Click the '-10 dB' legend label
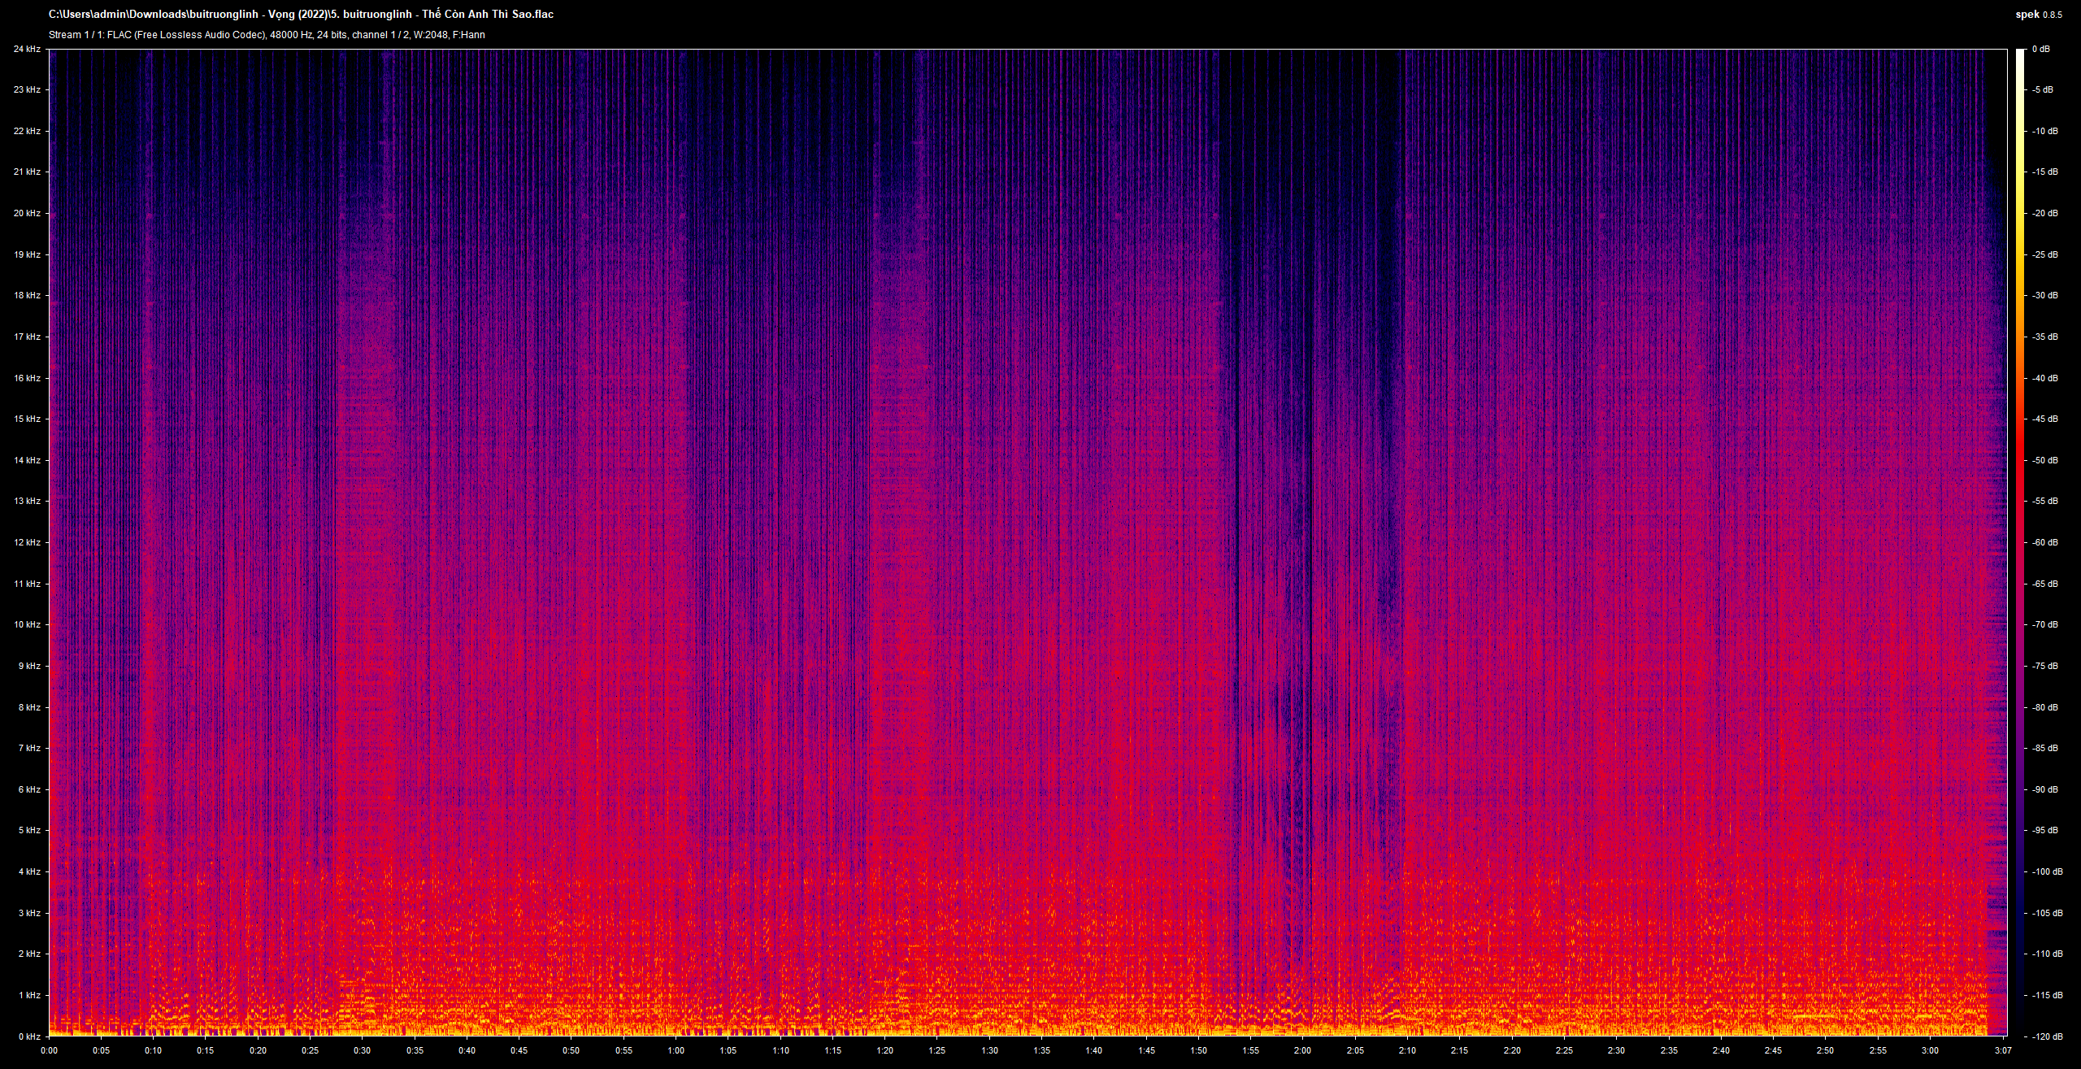This screenshot has width=2081, height=1069. pyautogui.click(x=2045, y=131)
